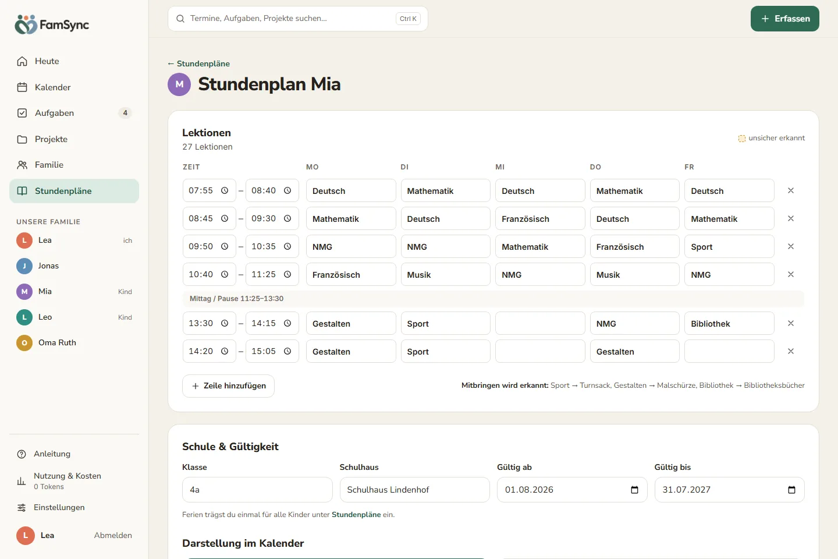Open time picker clock for 08:40
The image size is (838, 559).
(287, 190)
